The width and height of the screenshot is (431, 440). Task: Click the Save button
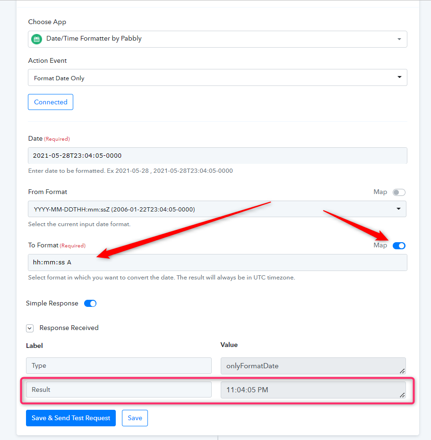point(135,418)
